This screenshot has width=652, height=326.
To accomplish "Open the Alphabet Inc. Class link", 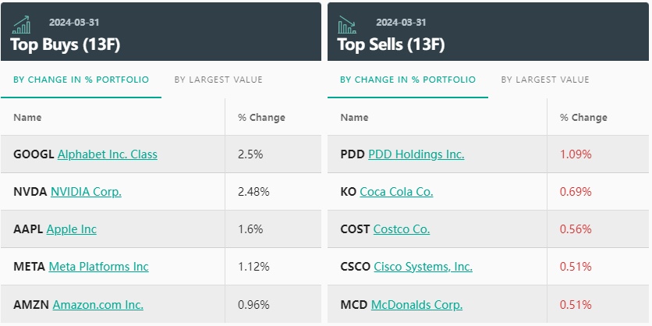I will (108, 154).
